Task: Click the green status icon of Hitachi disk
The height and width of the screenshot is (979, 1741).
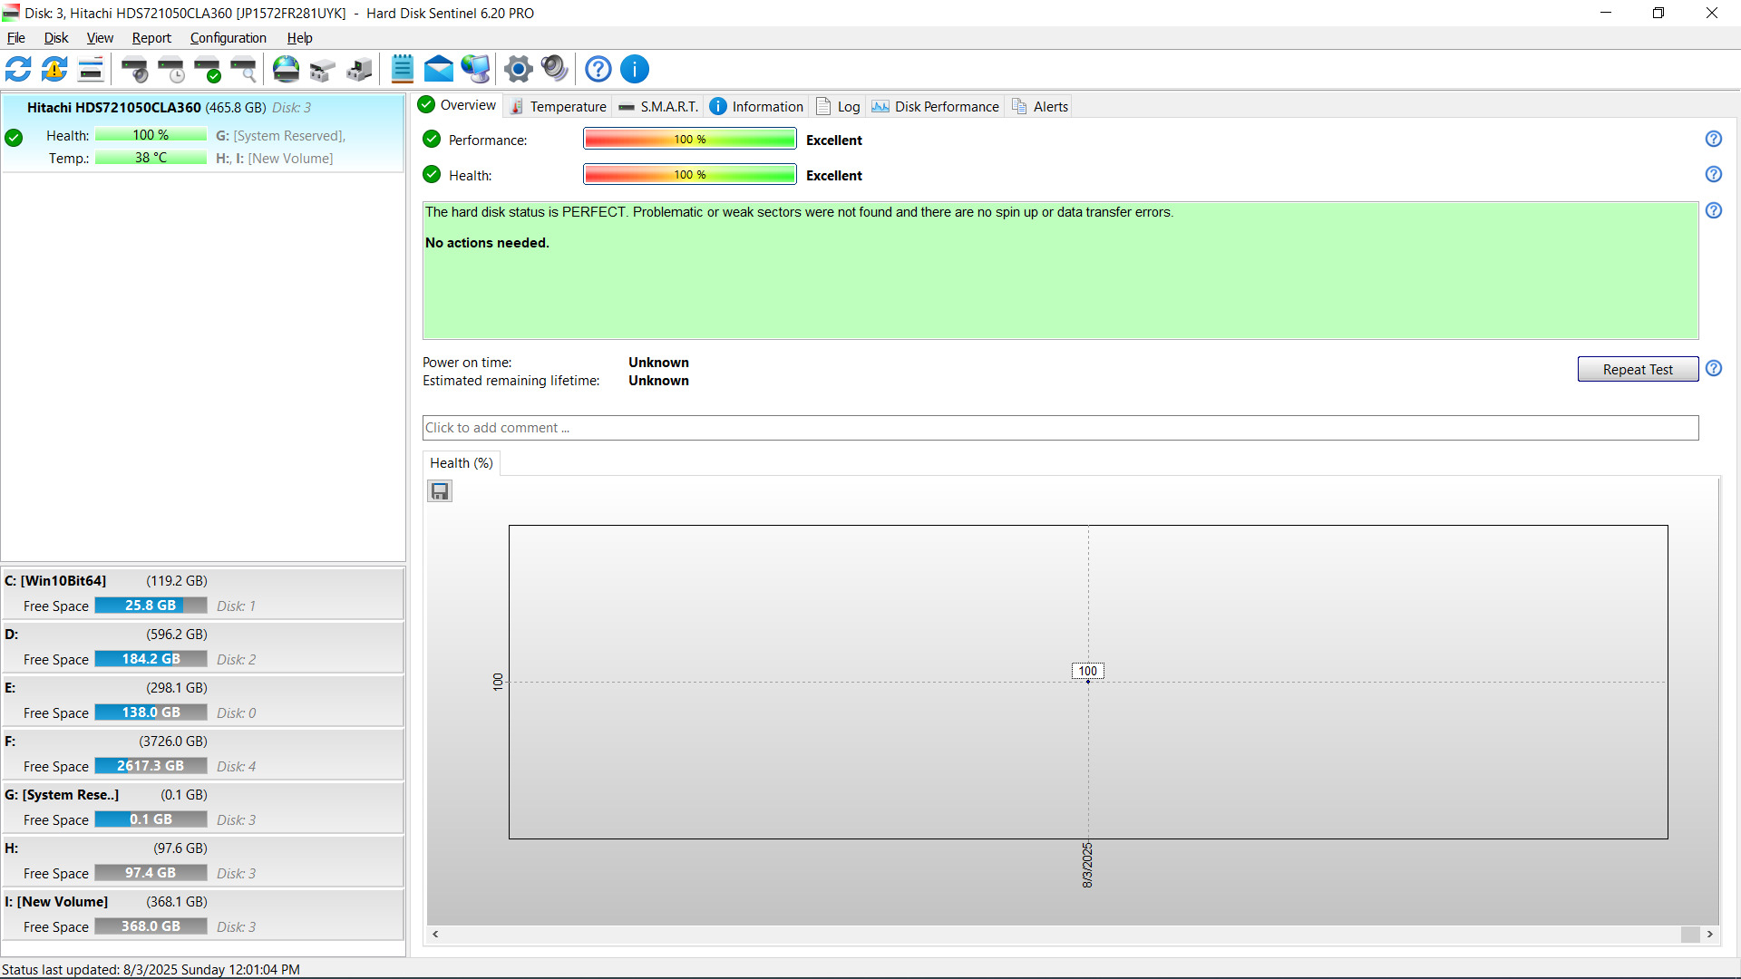Action: (14, 138)
